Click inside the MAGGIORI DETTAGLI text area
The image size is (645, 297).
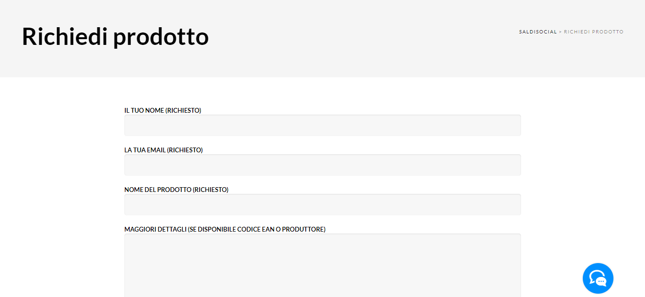(x=322, y=265)
